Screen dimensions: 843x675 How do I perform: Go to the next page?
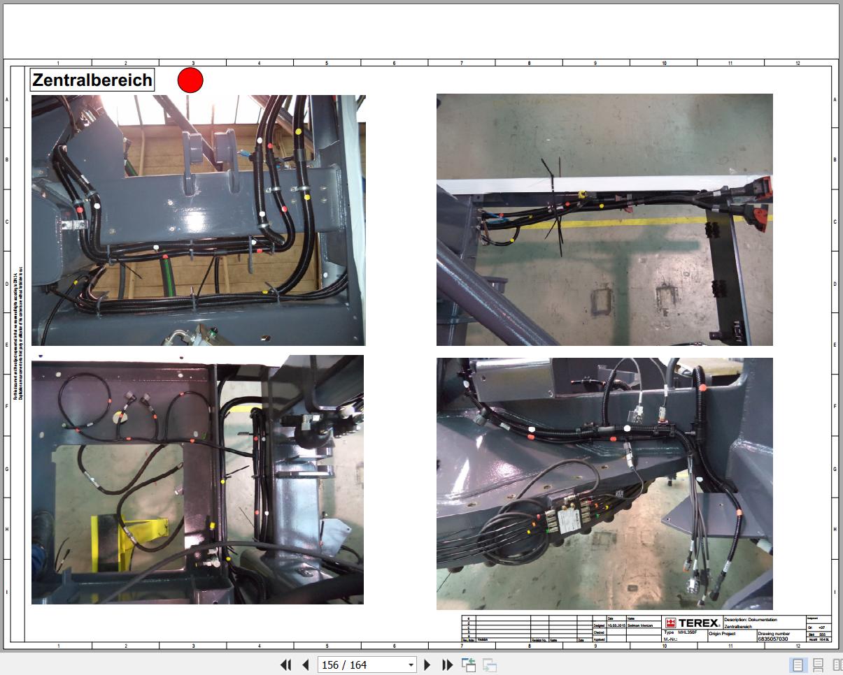(x=428, y=665)
